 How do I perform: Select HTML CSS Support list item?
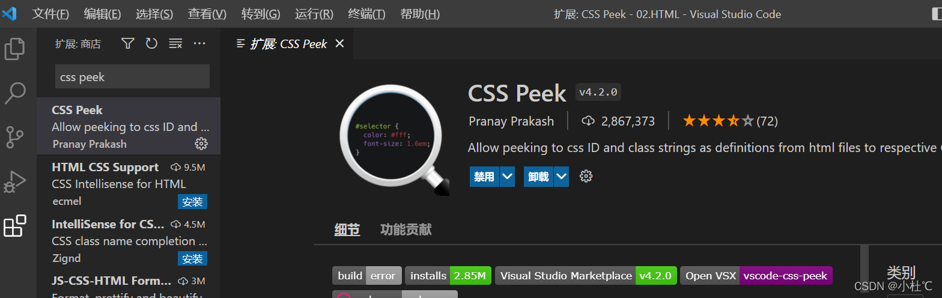click(129, 183)
